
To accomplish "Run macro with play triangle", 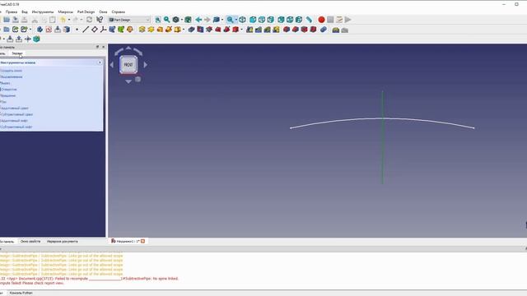I will click(x=347, y=20).
